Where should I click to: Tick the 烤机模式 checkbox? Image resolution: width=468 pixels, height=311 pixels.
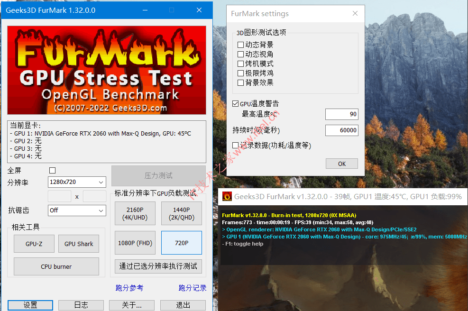(x=240, y=64)
